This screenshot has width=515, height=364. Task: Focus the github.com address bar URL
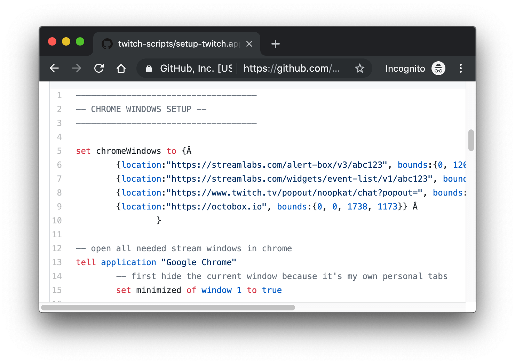[292, 69]
